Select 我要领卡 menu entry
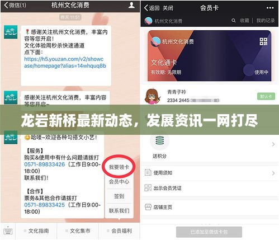The width and height of the screenshot is (279, 240). click(x=119, y=167)
